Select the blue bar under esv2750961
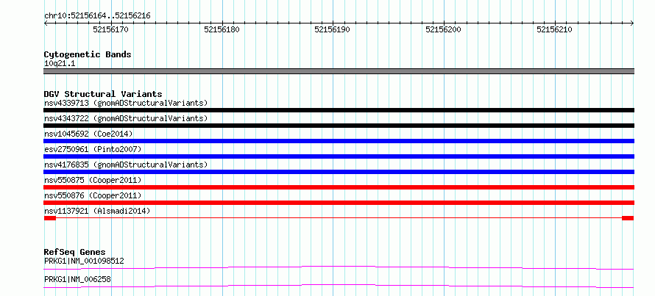 tap(339, 156)
